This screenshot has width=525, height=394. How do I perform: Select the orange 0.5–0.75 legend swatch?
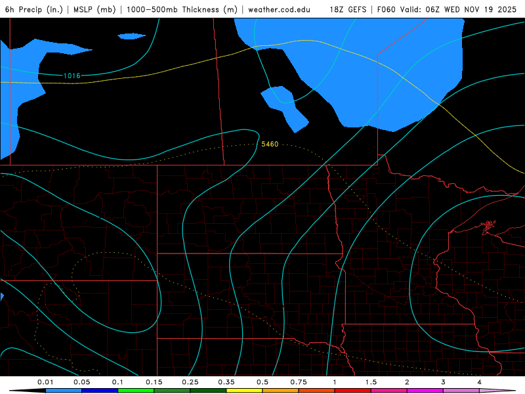[x=281, y=391]
